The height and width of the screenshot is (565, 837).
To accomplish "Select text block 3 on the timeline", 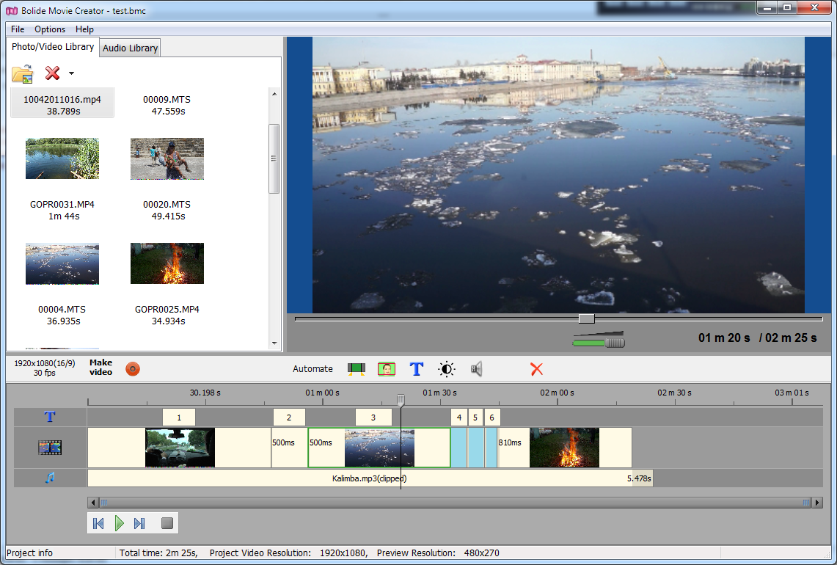I will click(x=373, y=418).
